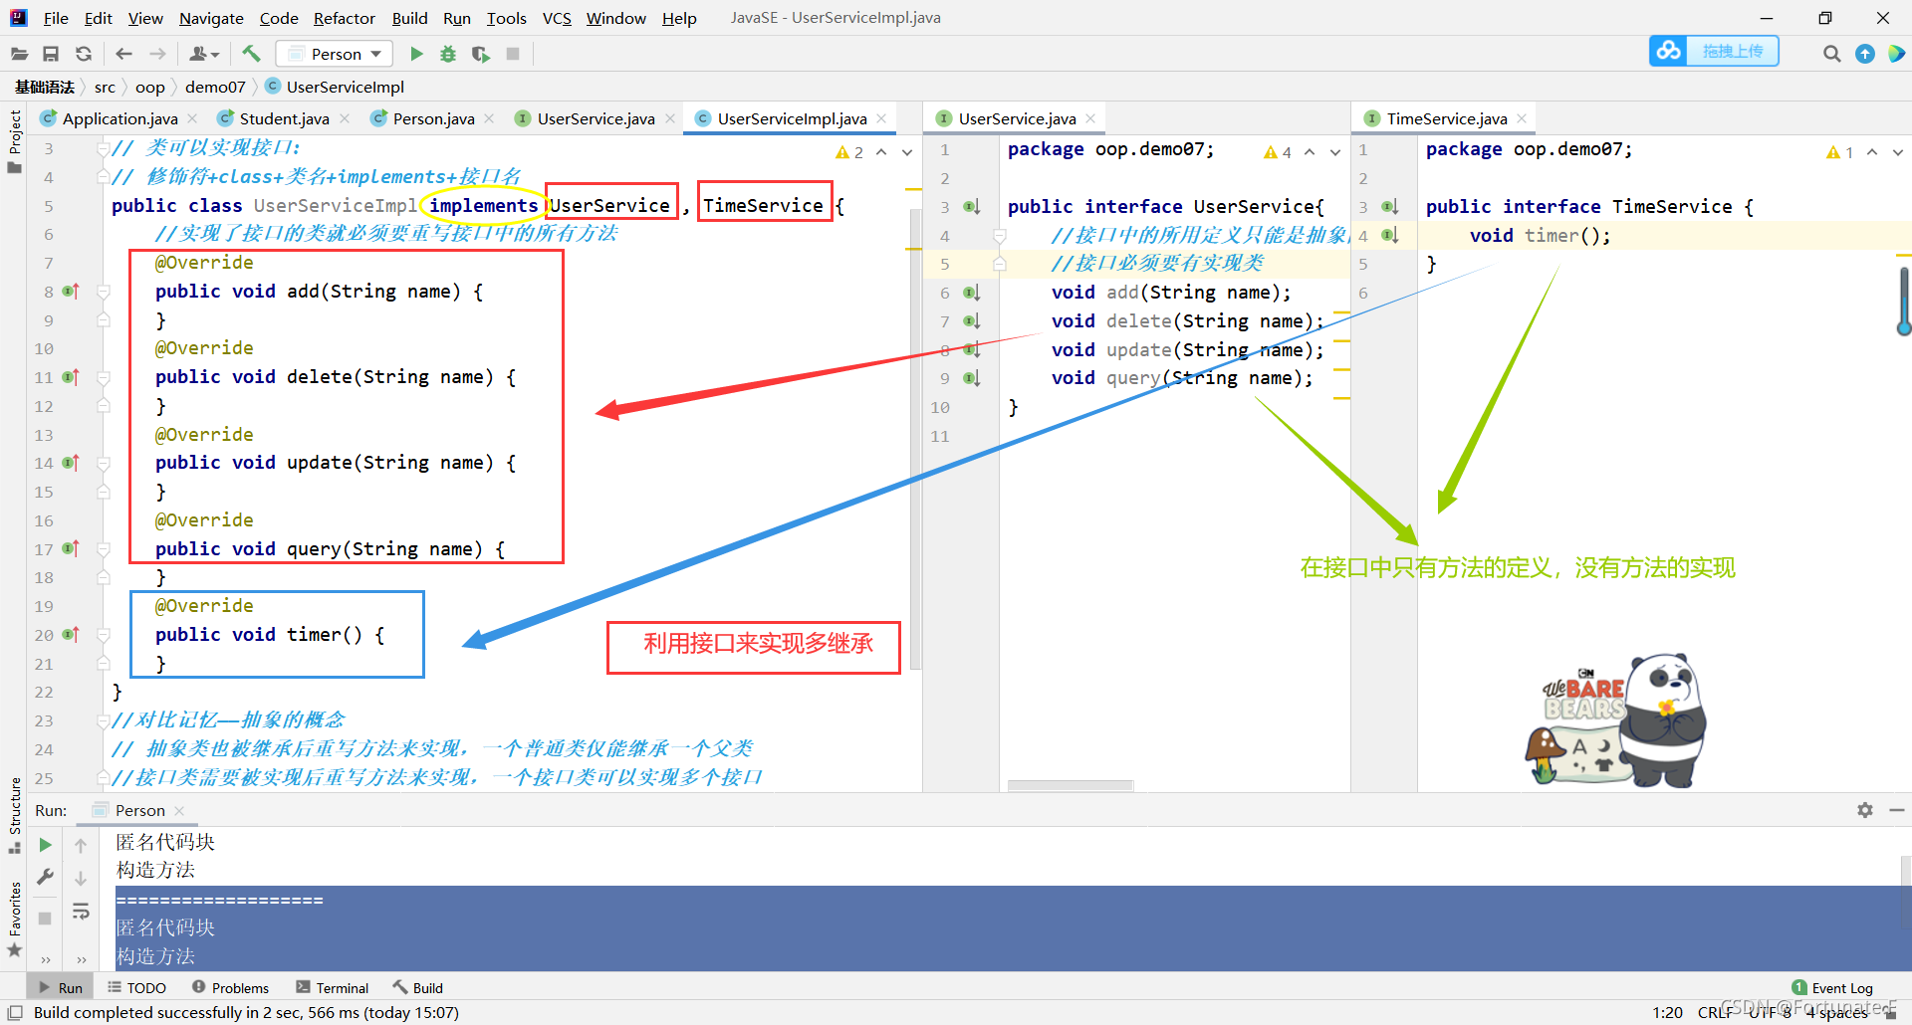This screenshot has height=1025, width=1912.
Task: Click the Build project hammer icon
Action: 251,54
